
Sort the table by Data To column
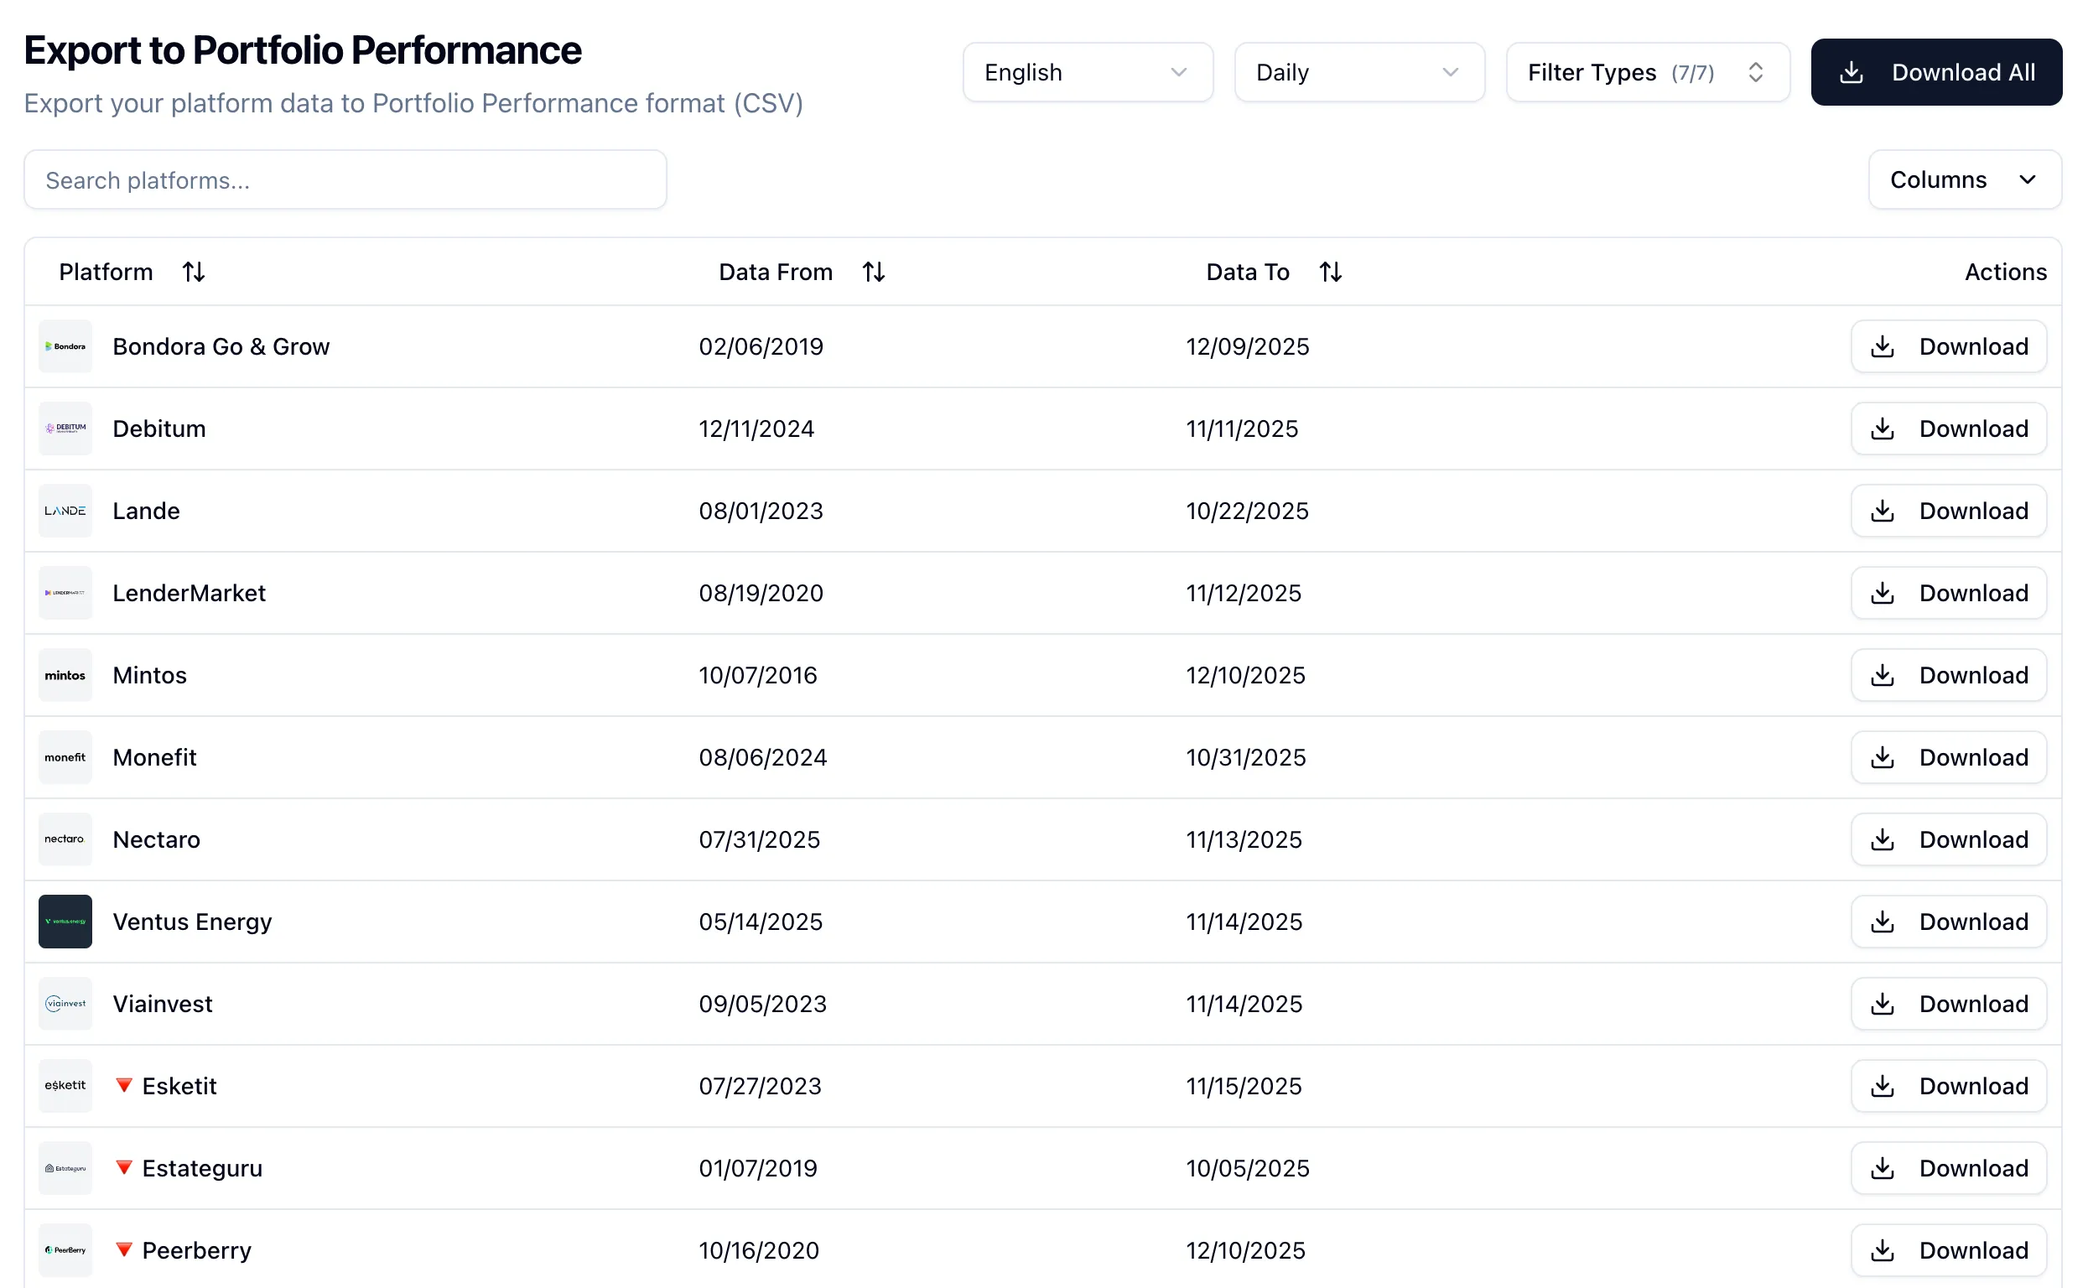point(1331,271)
